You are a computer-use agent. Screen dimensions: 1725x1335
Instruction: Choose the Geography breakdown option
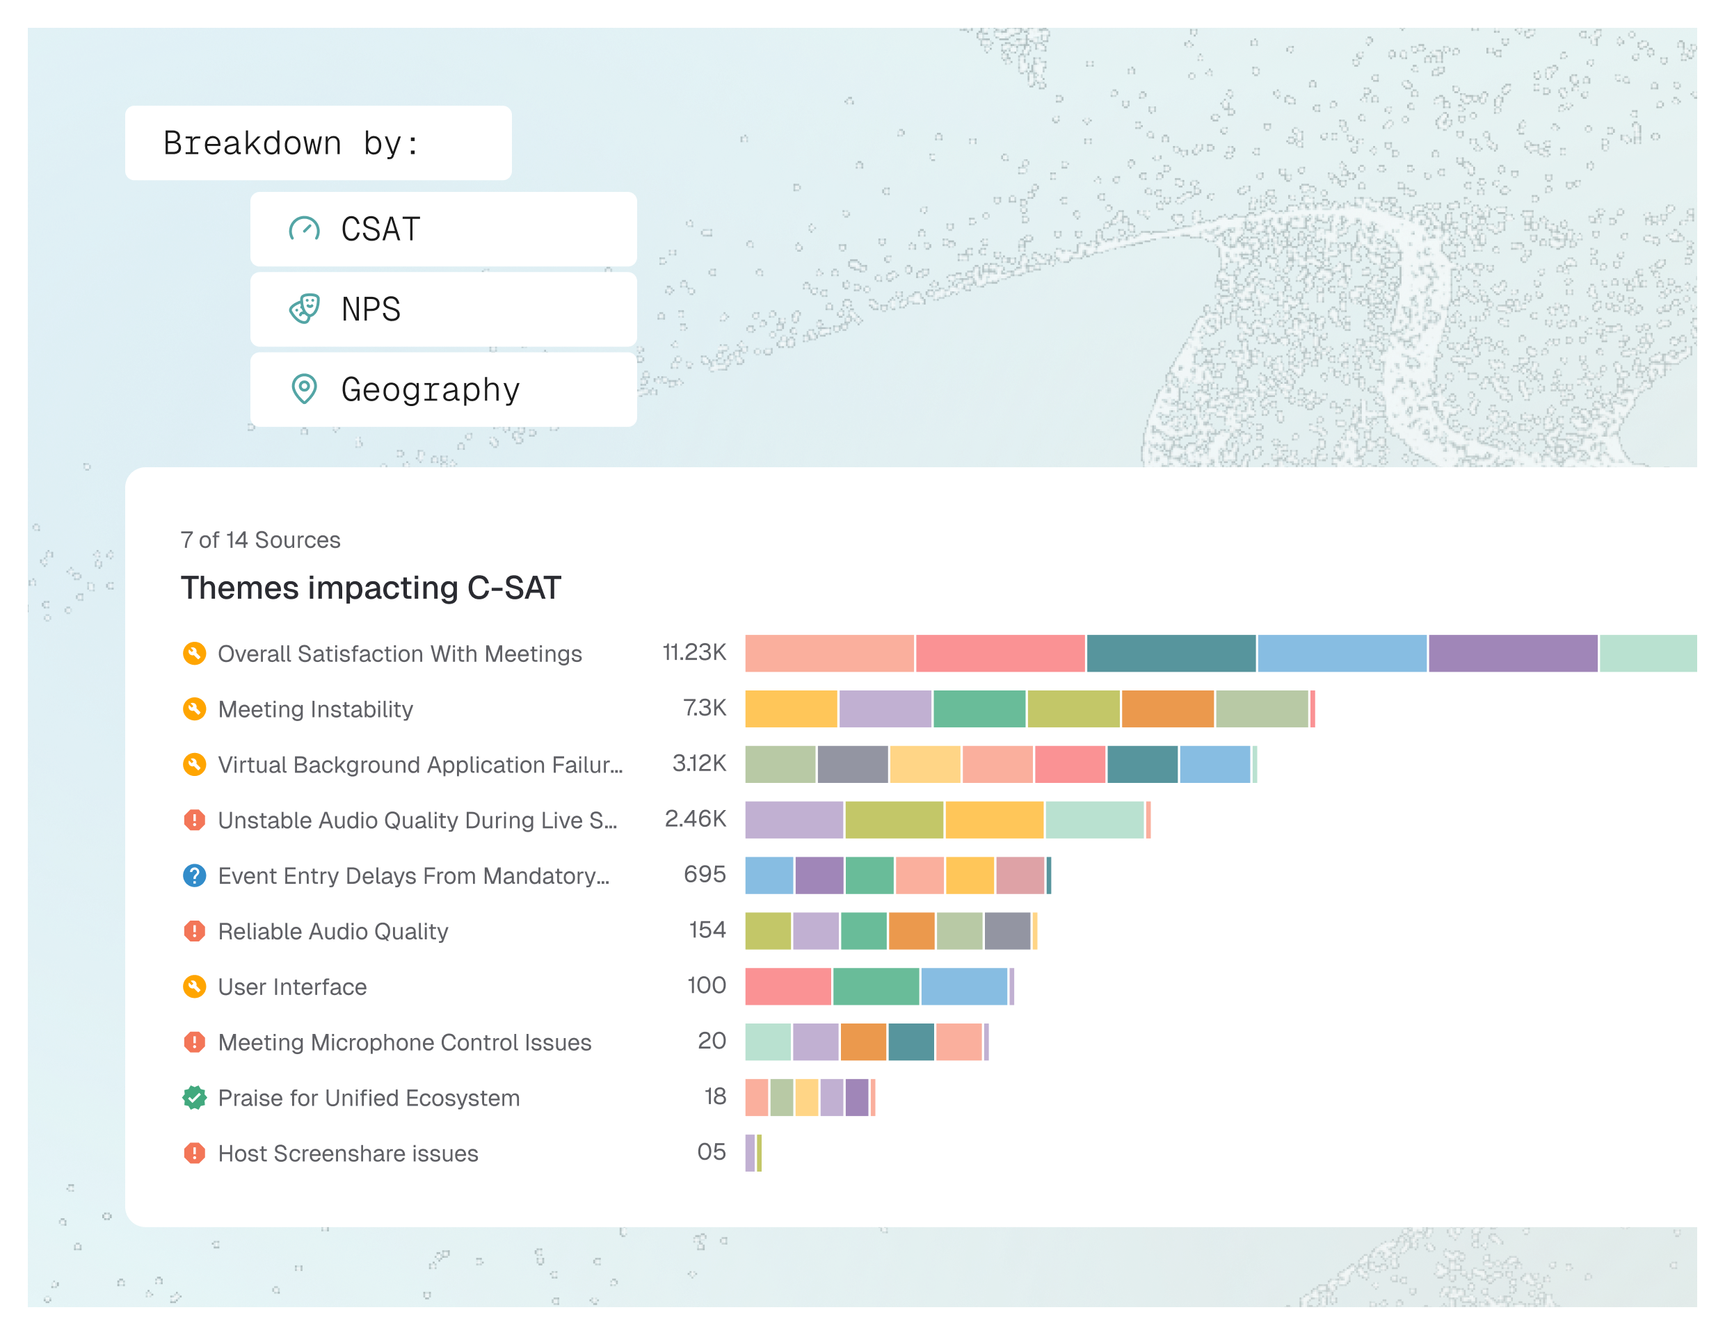pyautogui.click(x=443, y=389)
